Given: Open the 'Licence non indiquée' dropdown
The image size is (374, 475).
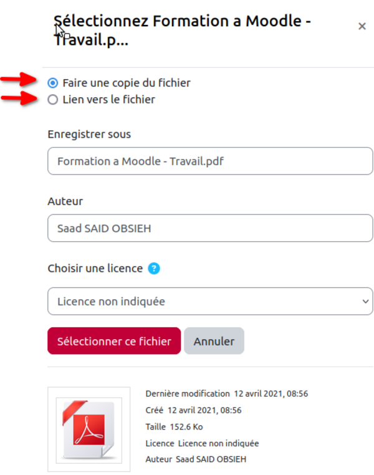Looking at the screenshot, I should (x=210, y=301).
